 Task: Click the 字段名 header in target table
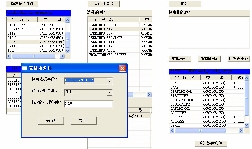185,78
